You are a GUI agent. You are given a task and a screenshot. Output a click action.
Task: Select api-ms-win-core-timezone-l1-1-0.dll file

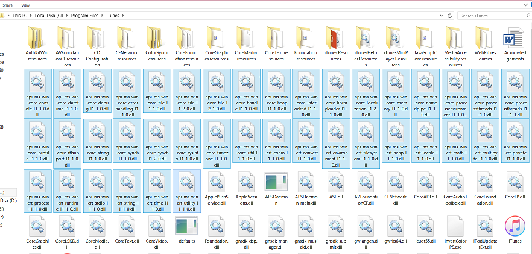coord(217,144)
